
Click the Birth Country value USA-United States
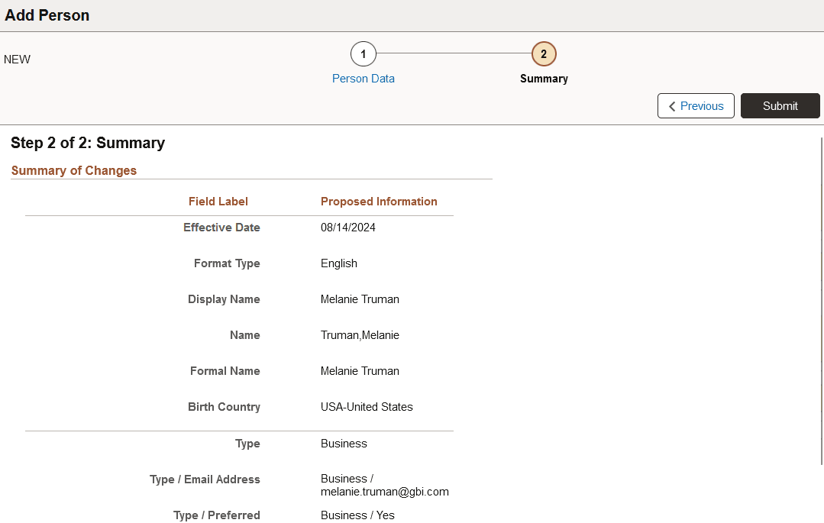click(367, 406)
